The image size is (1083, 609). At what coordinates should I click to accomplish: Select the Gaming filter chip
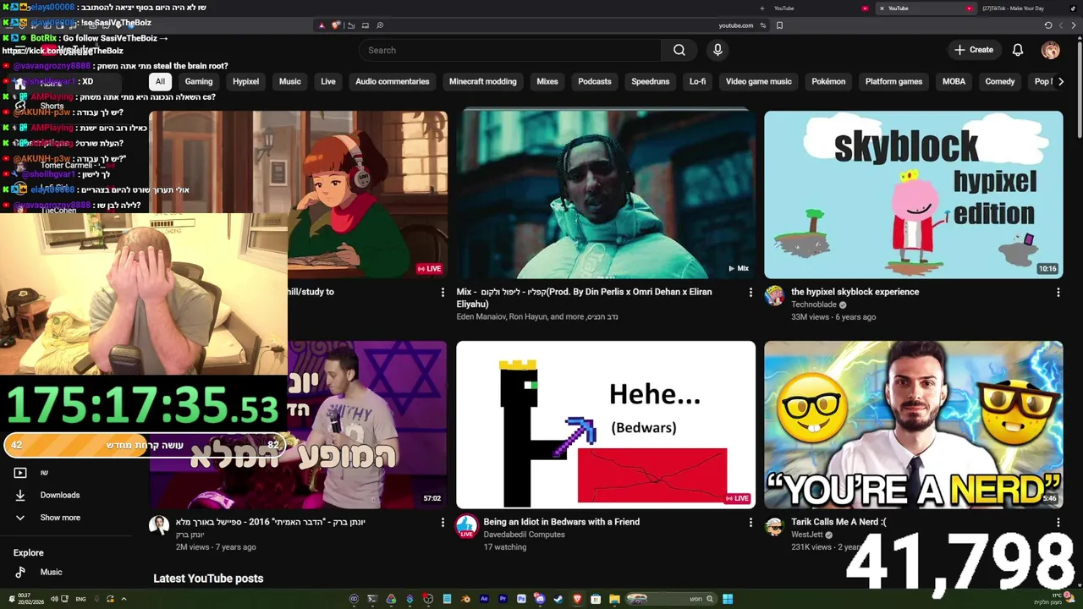(199, 81)
